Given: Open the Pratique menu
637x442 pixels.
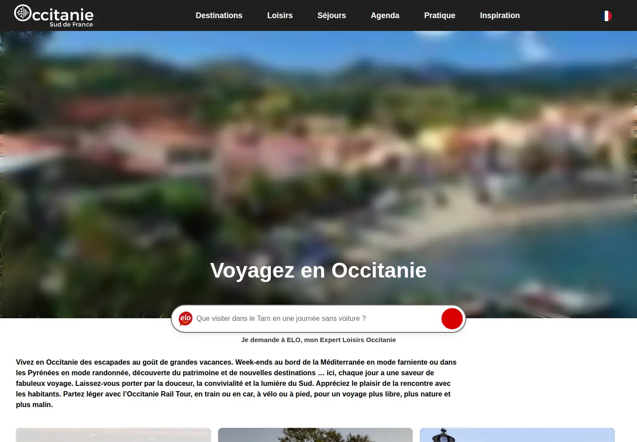Looking at the screenshot, I should point(440,15).
